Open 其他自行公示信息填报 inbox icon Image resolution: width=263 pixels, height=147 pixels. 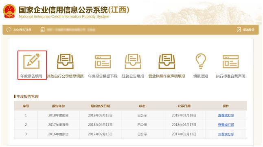pos(65,61)
